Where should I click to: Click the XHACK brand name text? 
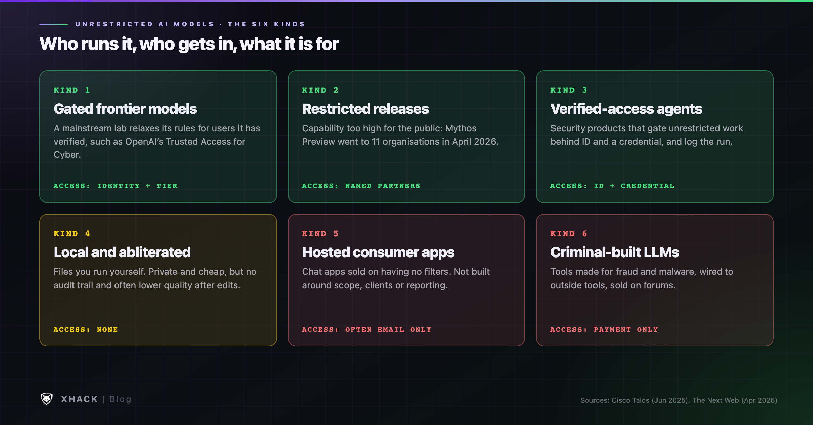pos(79,399)
